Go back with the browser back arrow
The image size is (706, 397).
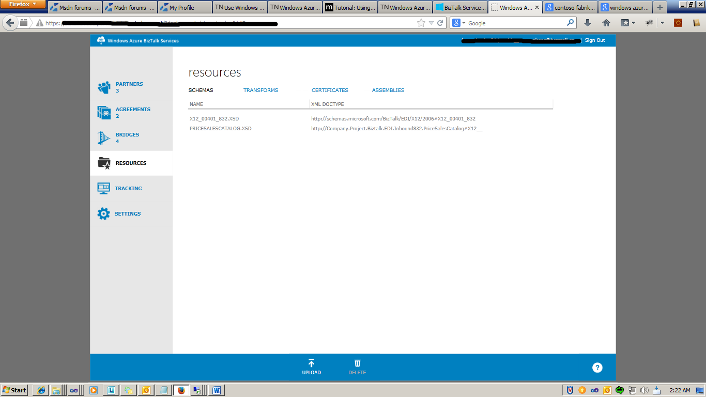pos(10,23)
